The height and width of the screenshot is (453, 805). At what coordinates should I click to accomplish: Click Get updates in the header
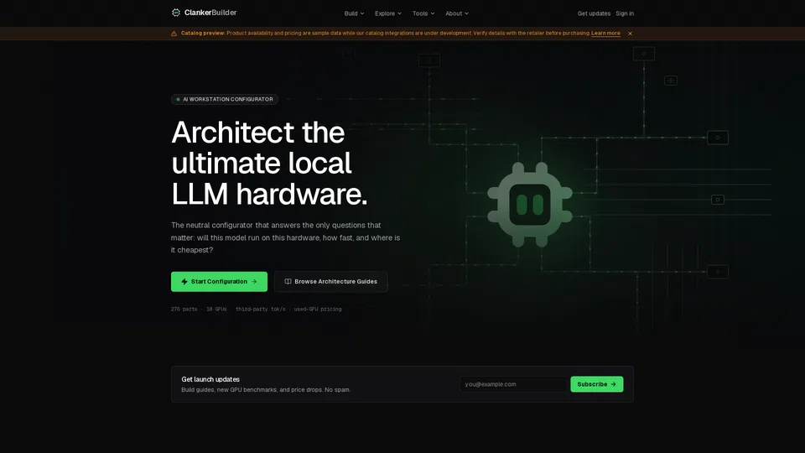(594, 13)
